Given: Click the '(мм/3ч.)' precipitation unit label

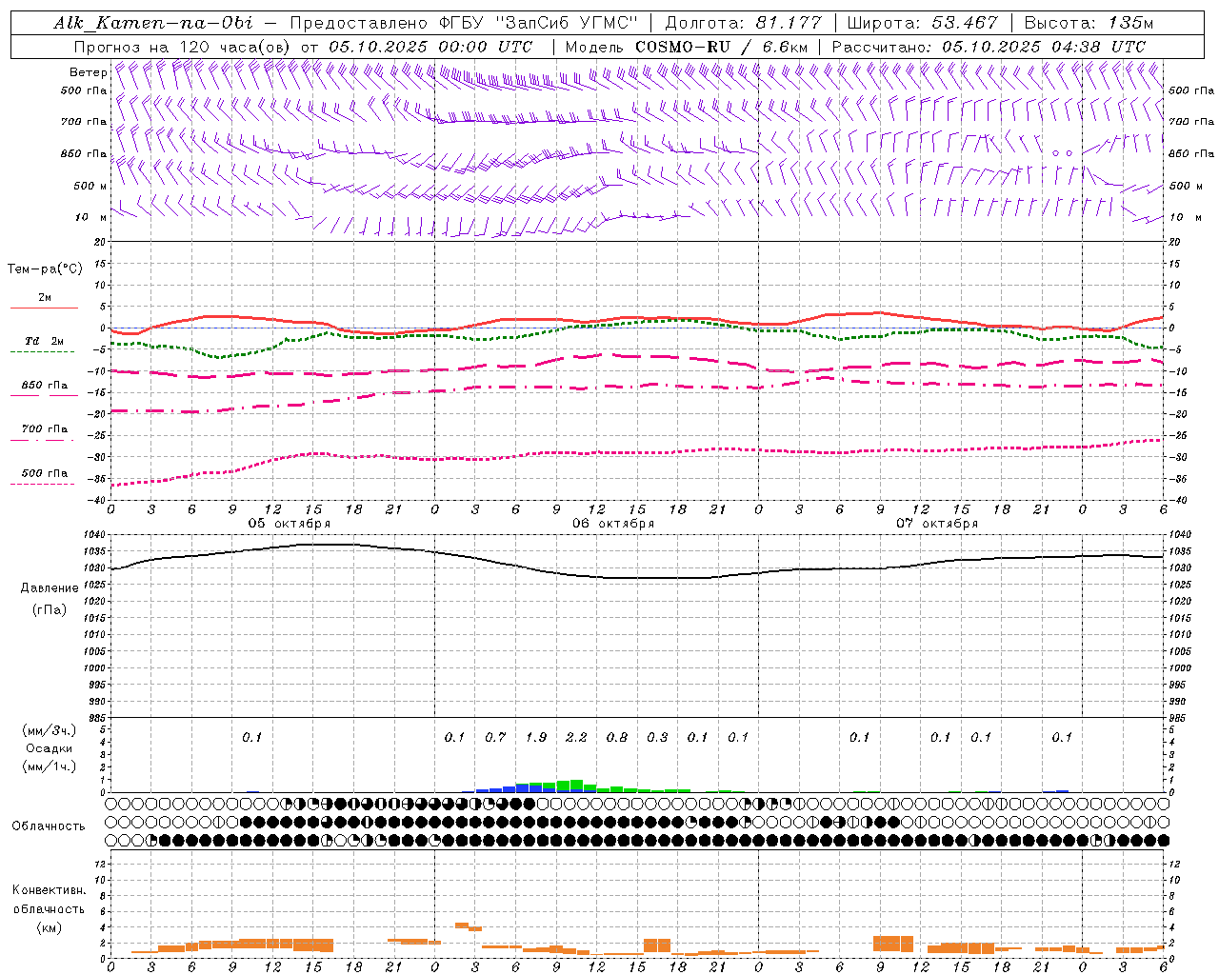Looking at the screenshot, I should 49,730.
